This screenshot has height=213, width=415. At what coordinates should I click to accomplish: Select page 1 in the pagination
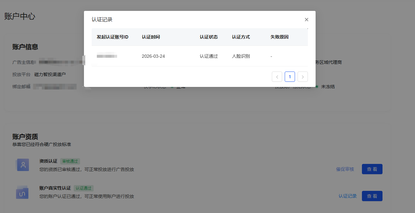(290, 77)
